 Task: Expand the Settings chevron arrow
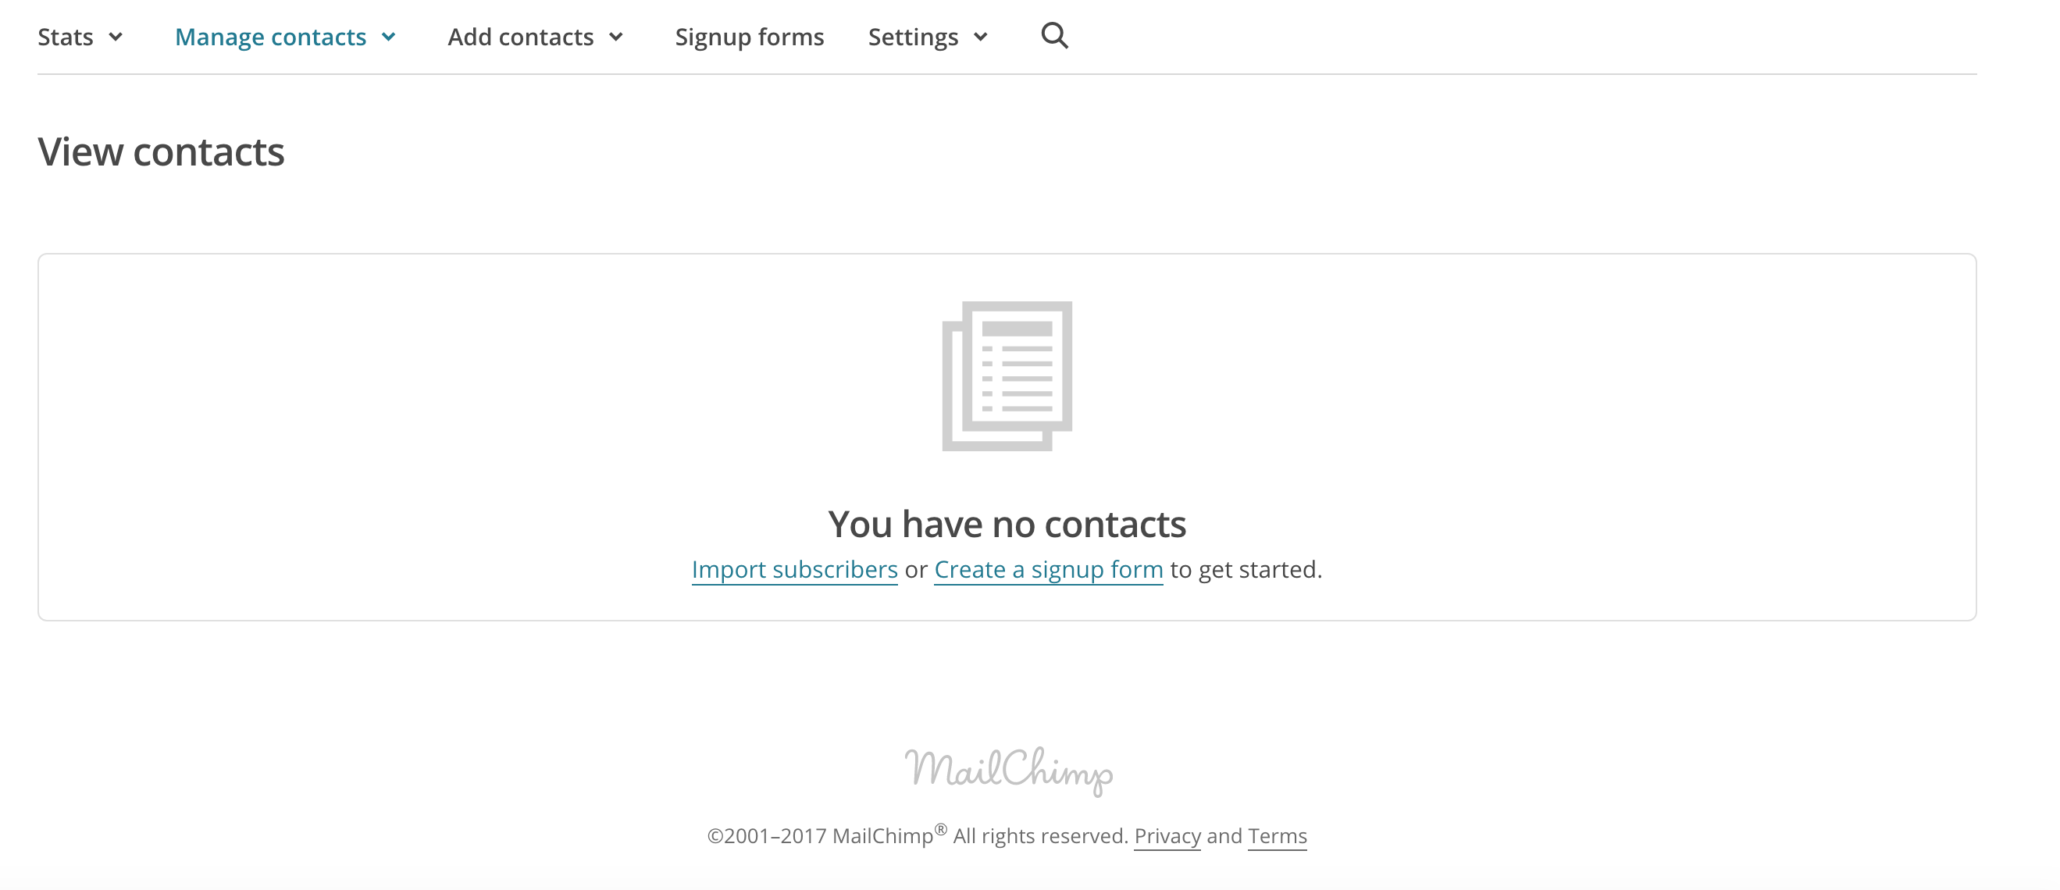point(981,37)
